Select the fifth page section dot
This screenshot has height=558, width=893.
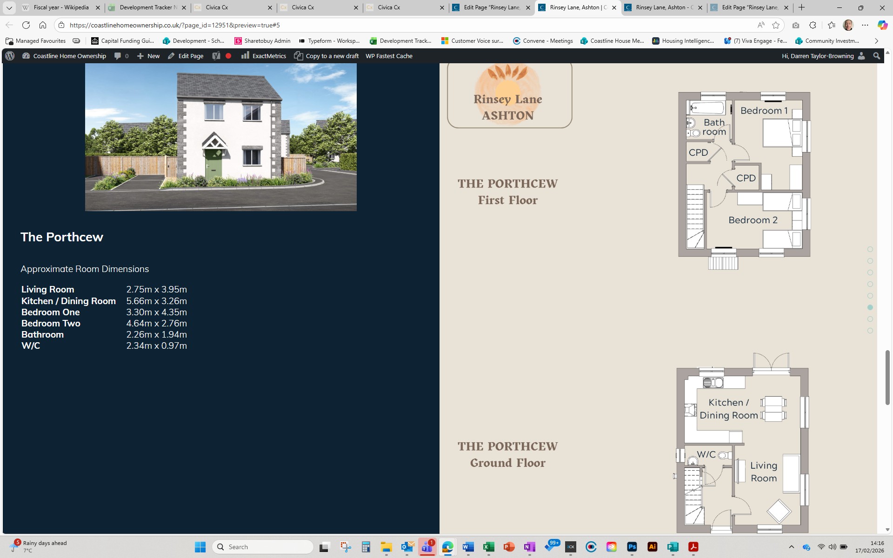(x=870, y=296)
